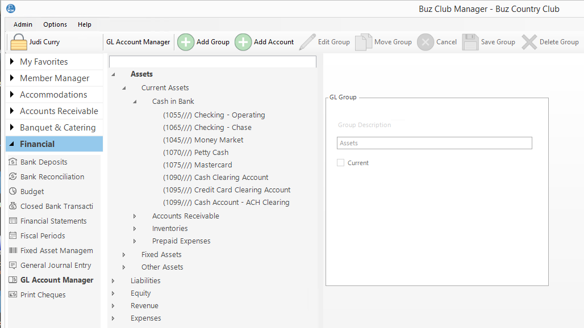Click the search box above account tree
The image size is (584, 328).
point(212,61)
